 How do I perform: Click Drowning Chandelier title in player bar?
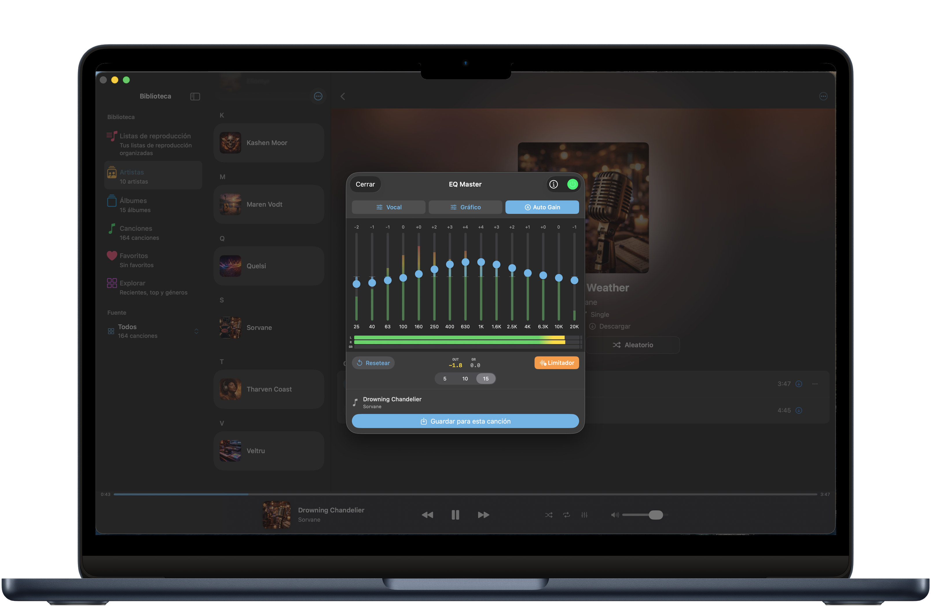331,510
